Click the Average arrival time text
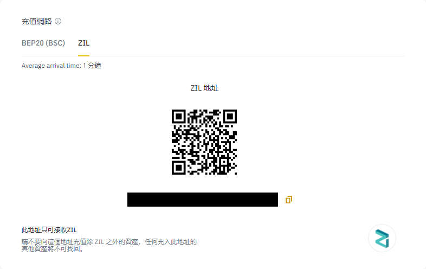This screenshot has height=269, width=426. [x=61, y=66]
